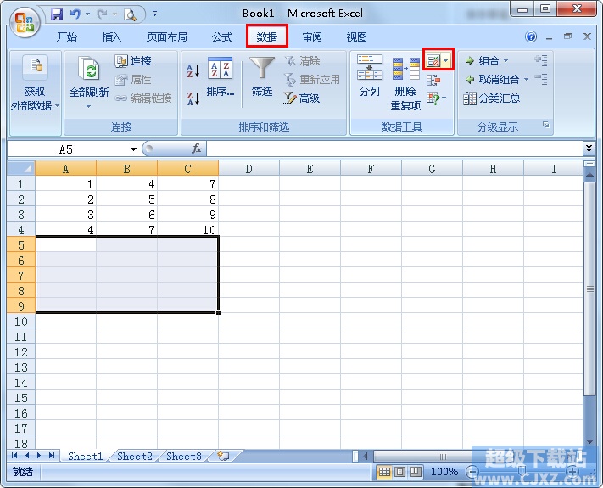Click the show detail icon

(x=541, y=60)
